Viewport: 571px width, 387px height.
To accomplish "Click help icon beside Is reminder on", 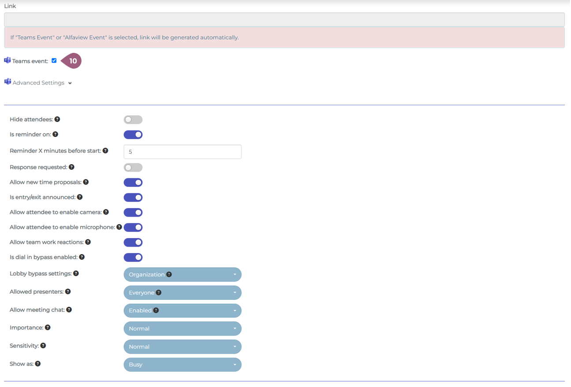I will [56, 134].
